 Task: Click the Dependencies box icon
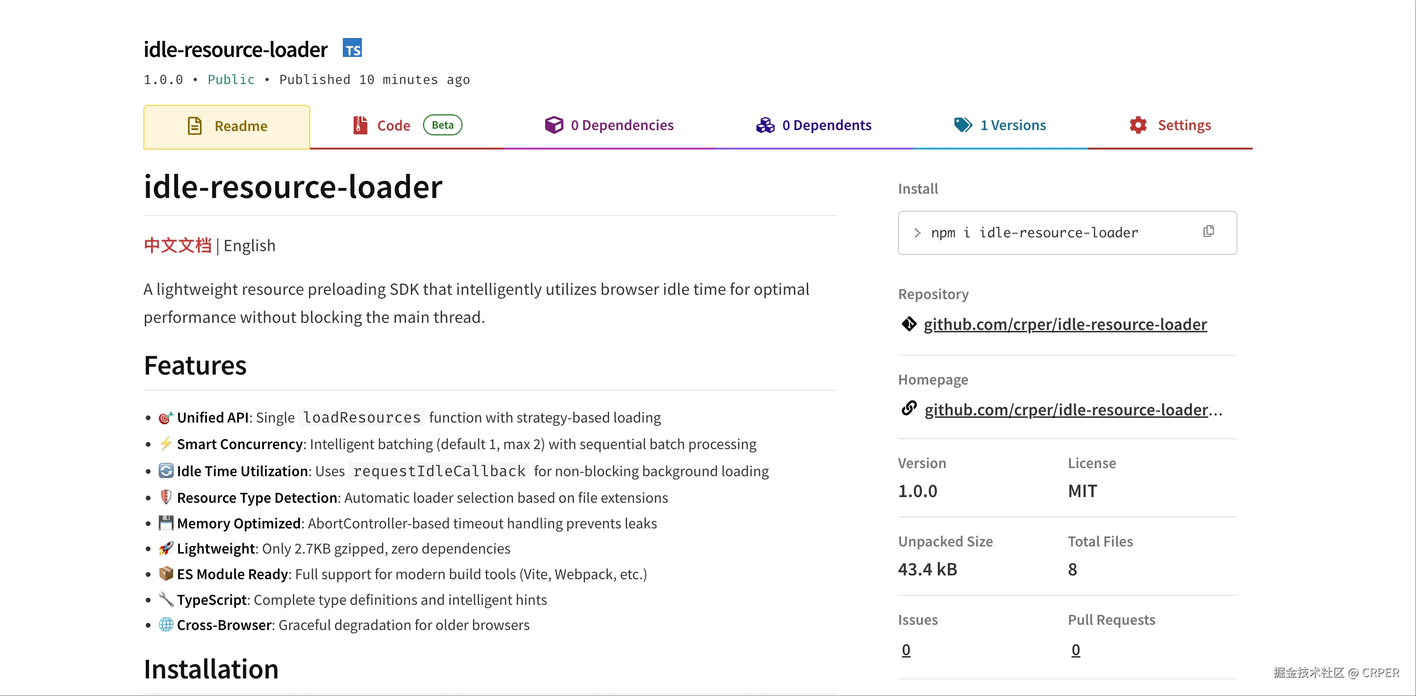[x=554, y=125]
